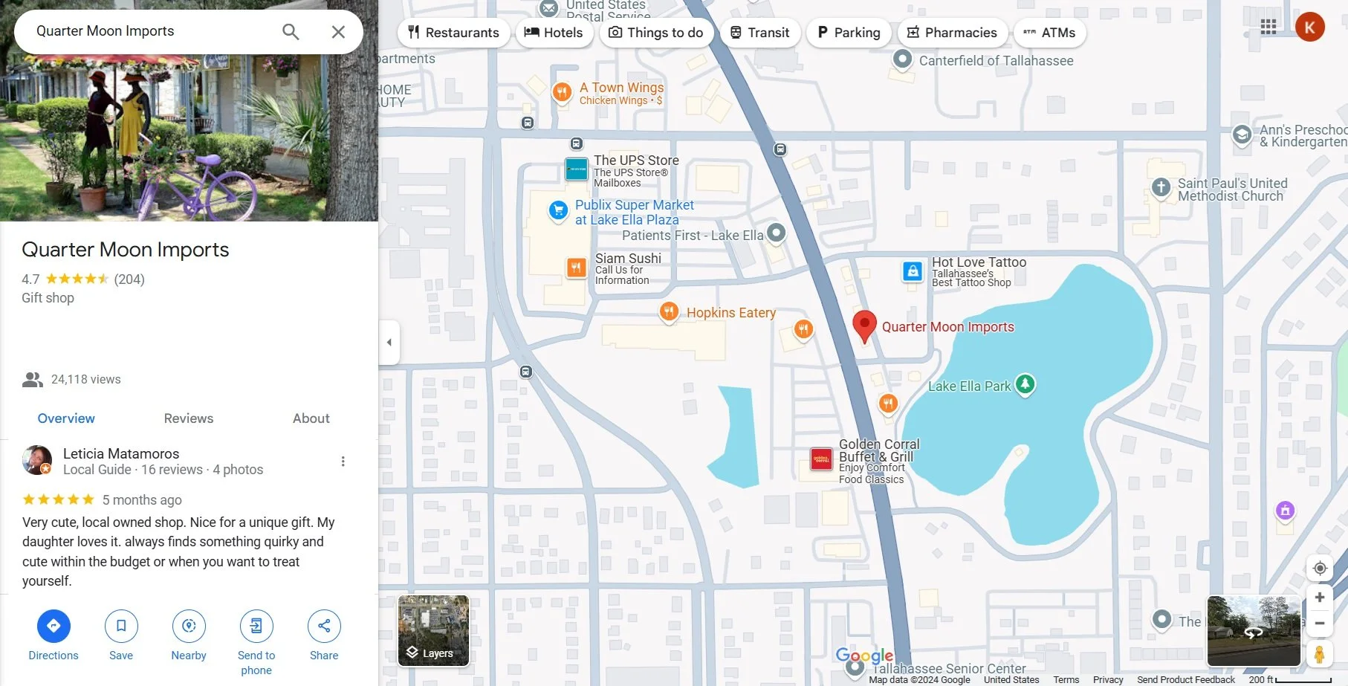1348x686 pixels.
Task: Click the Nearby icon
Action: tap(189, 626)
